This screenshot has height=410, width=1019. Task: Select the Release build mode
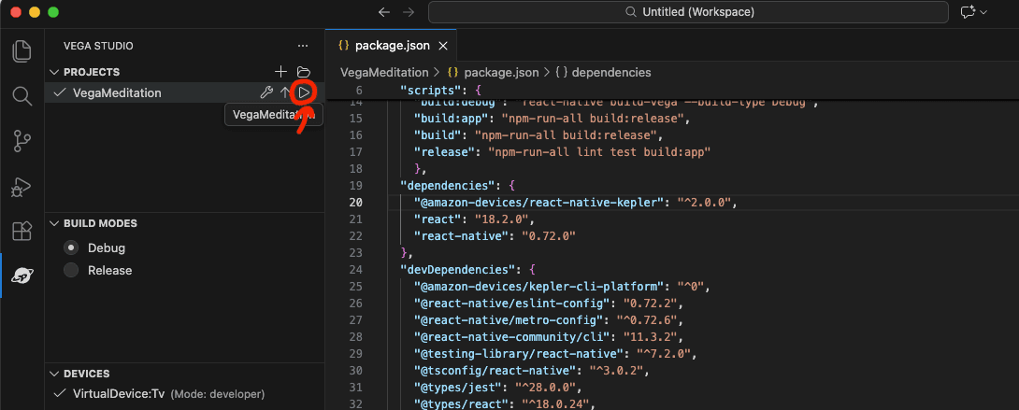(x=71, y=270)
